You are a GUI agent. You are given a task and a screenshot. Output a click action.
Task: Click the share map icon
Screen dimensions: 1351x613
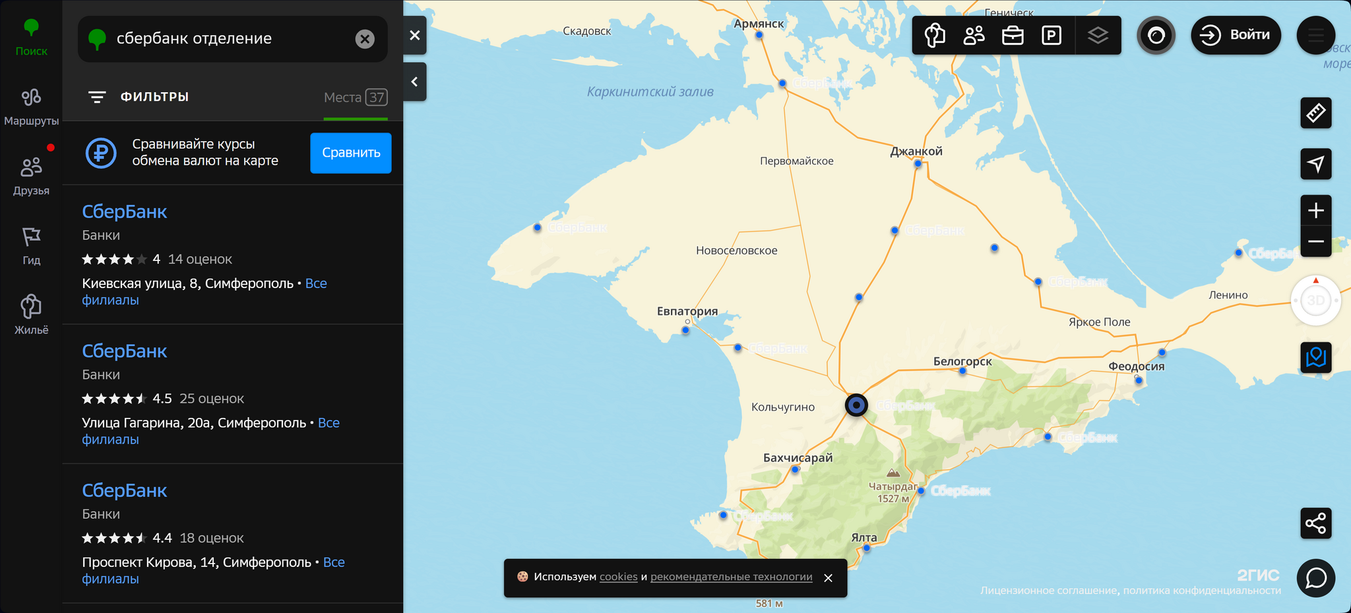1315,523
